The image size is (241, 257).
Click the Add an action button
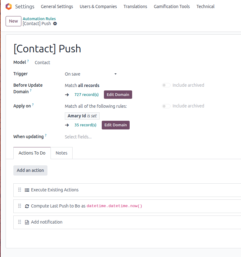[30, 170]
